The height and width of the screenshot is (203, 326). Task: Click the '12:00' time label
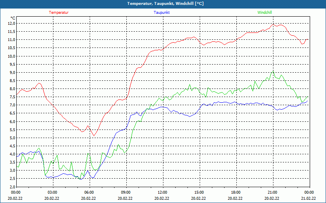click(163, 192)
